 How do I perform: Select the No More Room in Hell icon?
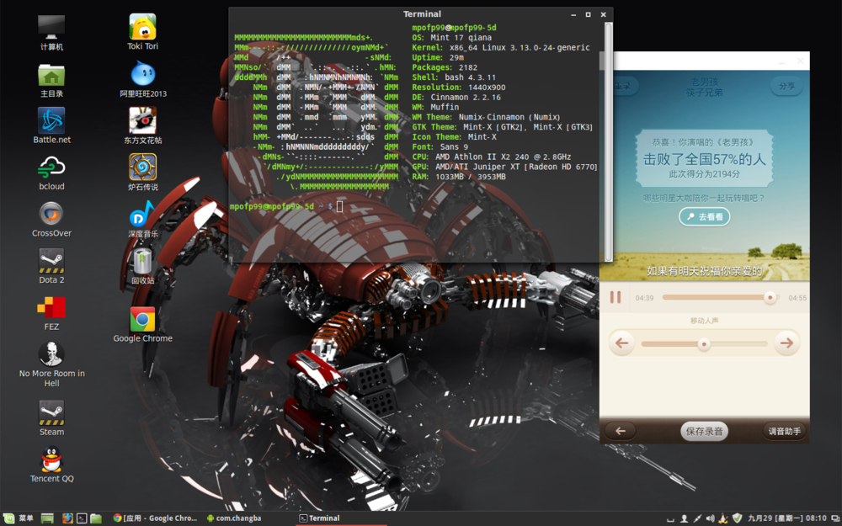click(51, 364)
